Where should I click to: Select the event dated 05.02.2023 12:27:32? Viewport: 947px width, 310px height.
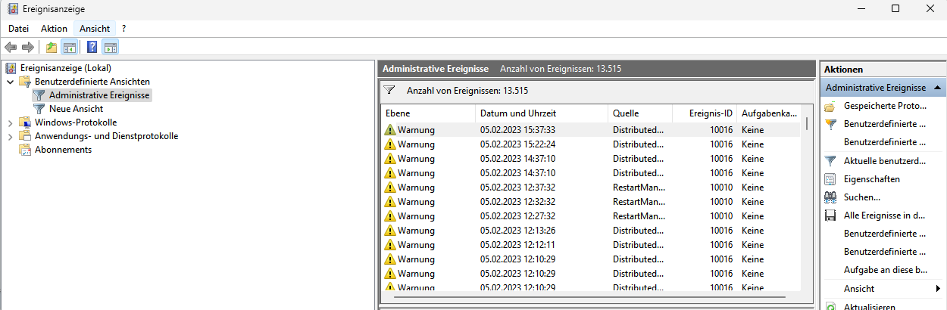click(590, 216)
